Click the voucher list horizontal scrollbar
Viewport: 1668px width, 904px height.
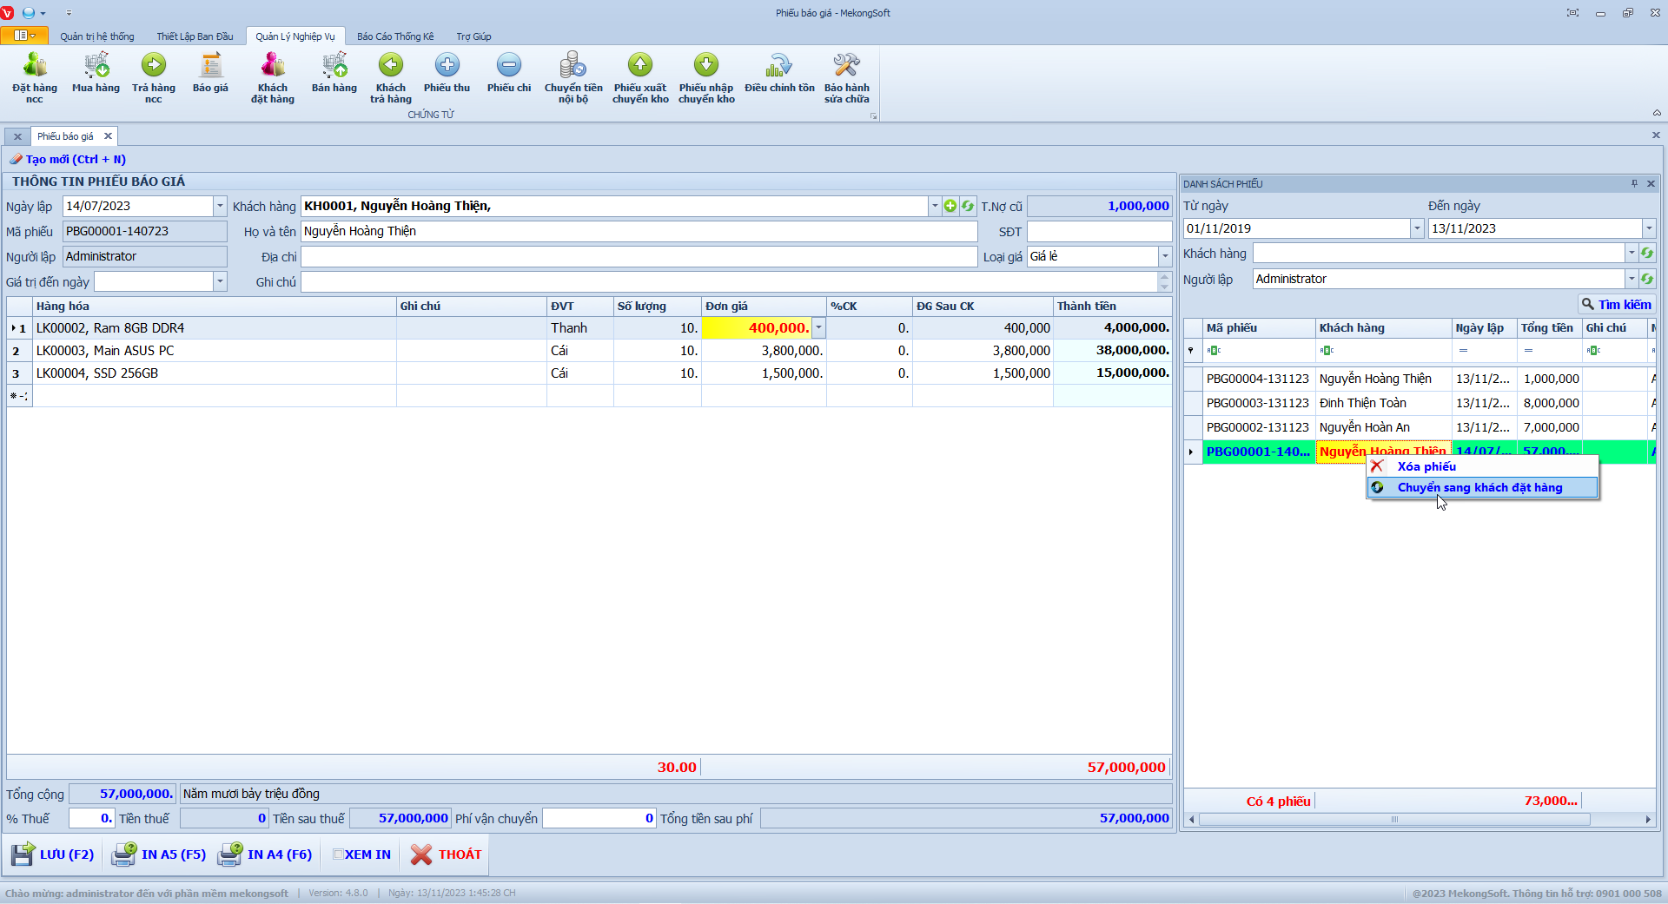coord(1393,819)
